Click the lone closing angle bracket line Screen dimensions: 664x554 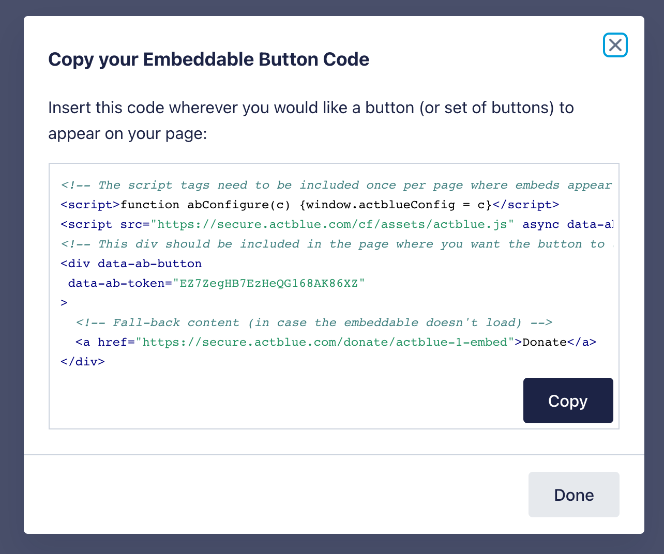(64, 303)
